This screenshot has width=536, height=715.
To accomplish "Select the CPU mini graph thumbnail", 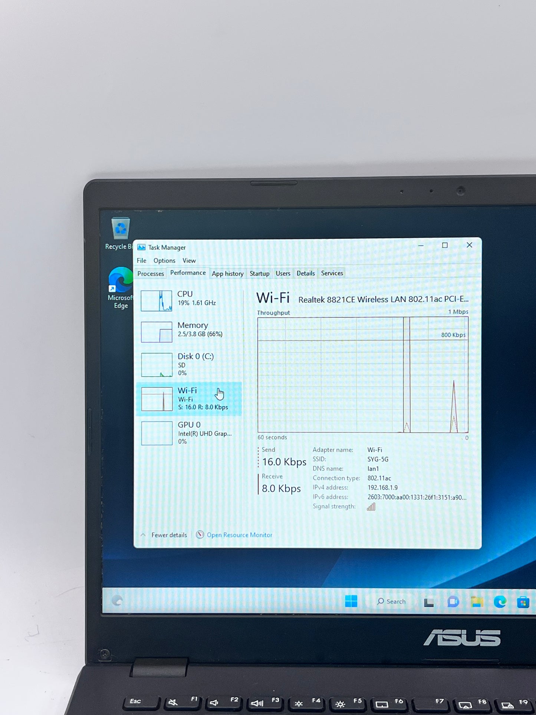I will [x=157, y=301].
